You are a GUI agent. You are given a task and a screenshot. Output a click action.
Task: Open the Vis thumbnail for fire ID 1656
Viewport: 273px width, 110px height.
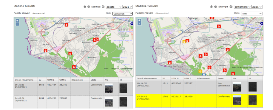pyautogui.click(x=109, y=88)
